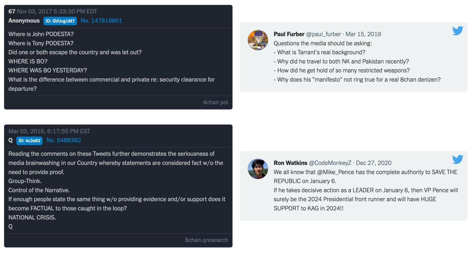473x254 pixels.
Task: Click the Dec 27, 2020 tweet date
Action: 374,163
